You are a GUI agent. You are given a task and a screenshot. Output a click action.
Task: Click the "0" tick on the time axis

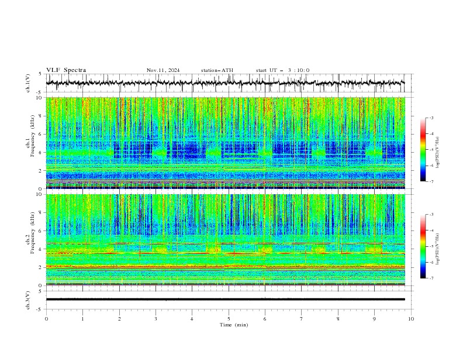[46, 319]
